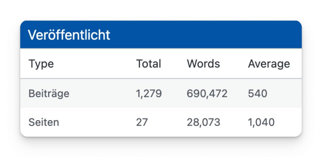
Task: Click the Veröffentlicht panel title
Action: coord(69,35)
